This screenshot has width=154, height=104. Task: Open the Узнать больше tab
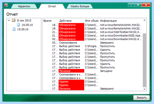[x=80, y=6]
